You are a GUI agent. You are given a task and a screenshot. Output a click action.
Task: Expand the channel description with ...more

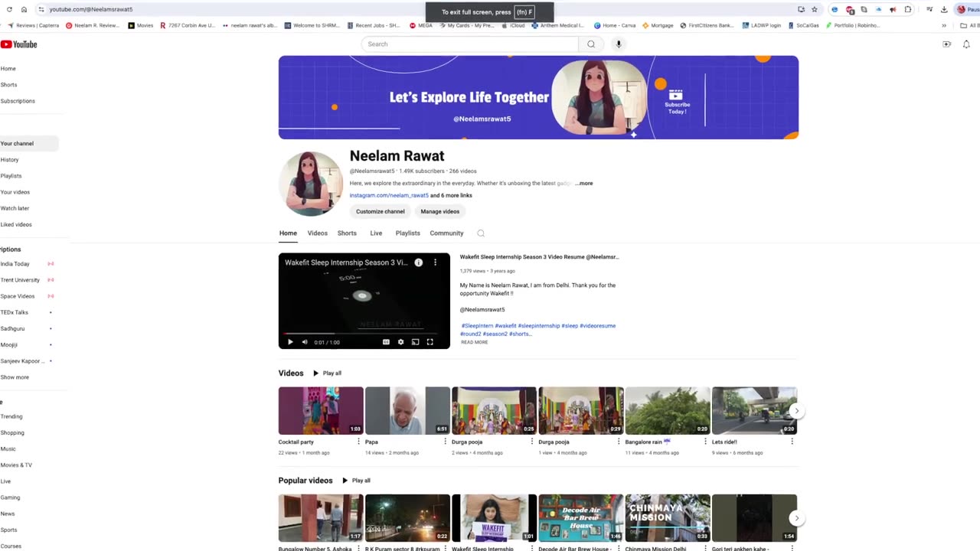584,184
